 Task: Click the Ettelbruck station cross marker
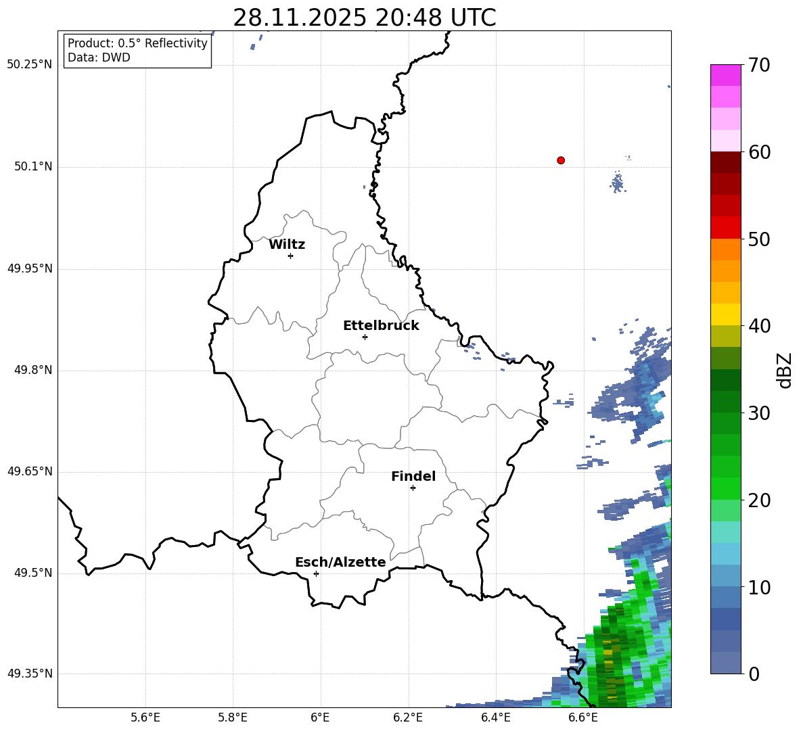tap(365, 337)
